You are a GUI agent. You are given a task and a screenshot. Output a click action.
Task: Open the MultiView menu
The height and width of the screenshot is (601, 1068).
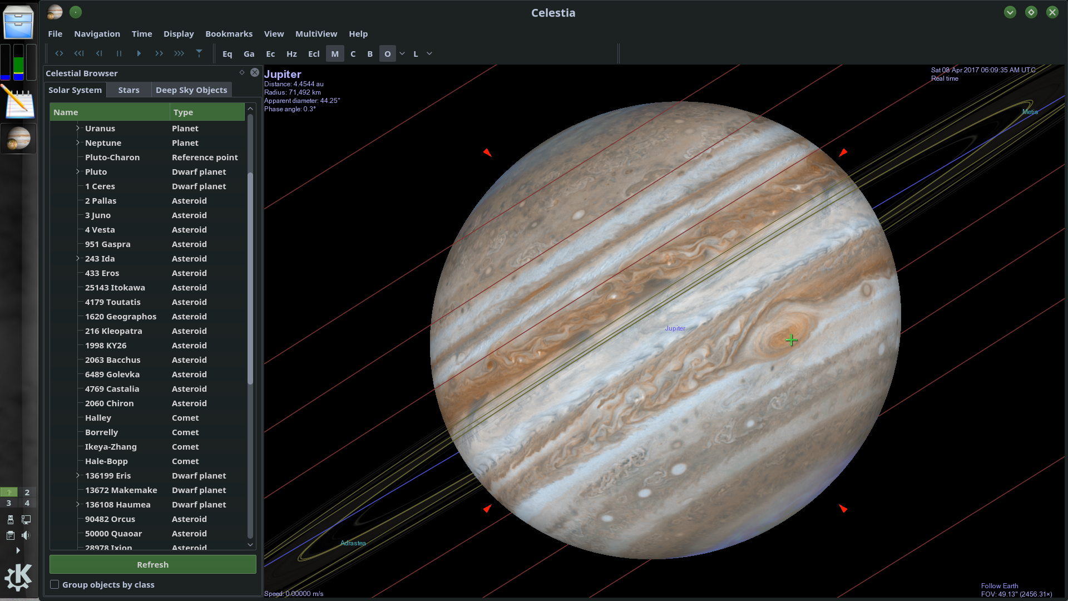point(317,34)
